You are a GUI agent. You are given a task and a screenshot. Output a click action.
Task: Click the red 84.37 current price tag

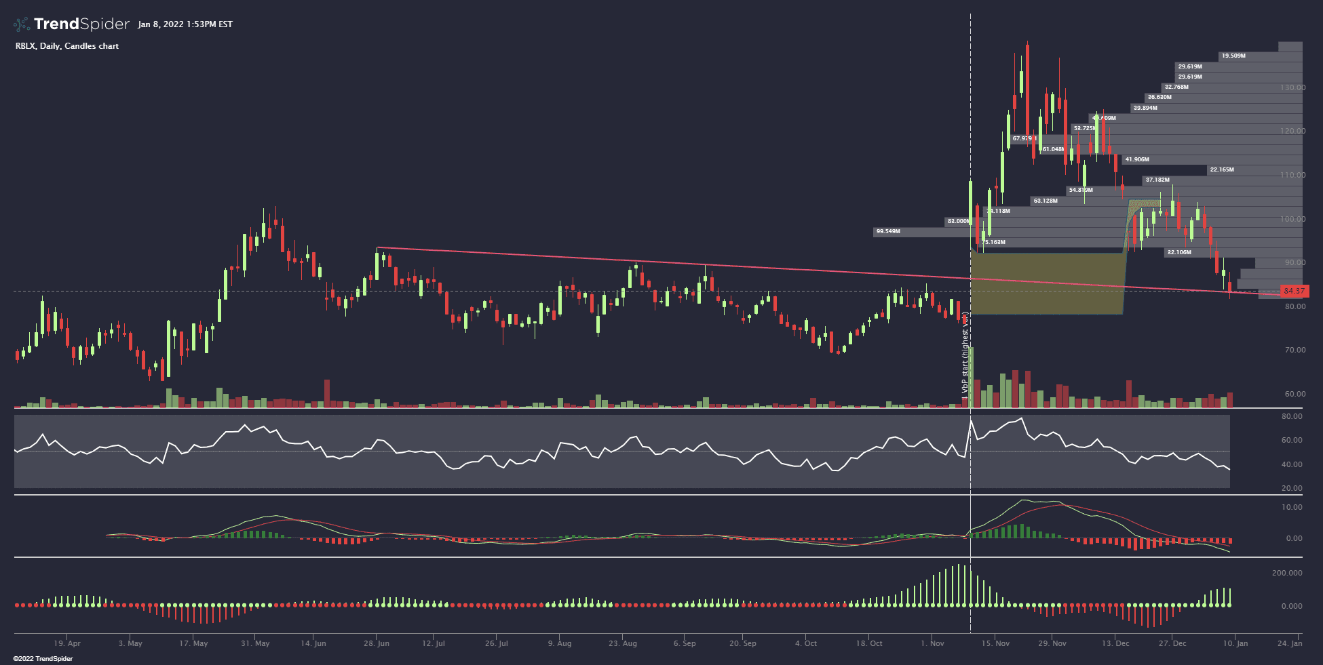coord(1294,291)
